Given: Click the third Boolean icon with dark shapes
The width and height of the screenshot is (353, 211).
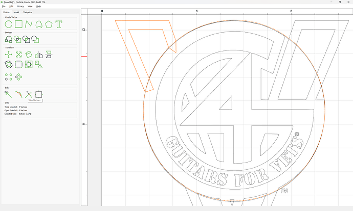Looking at the screenshot, I should point(26,39).
